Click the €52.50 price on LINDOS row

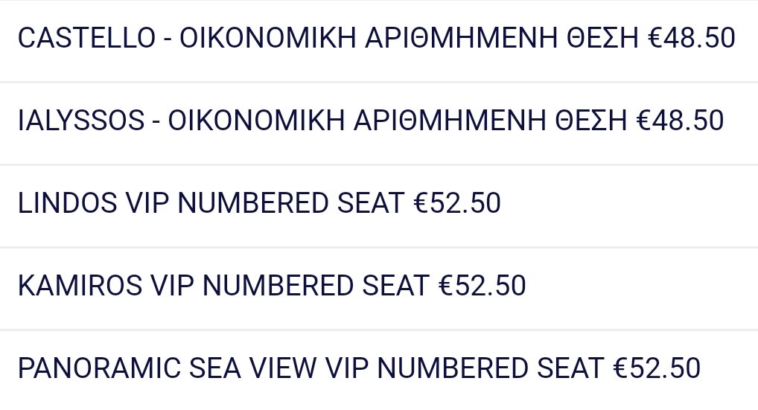coord(457,203)
